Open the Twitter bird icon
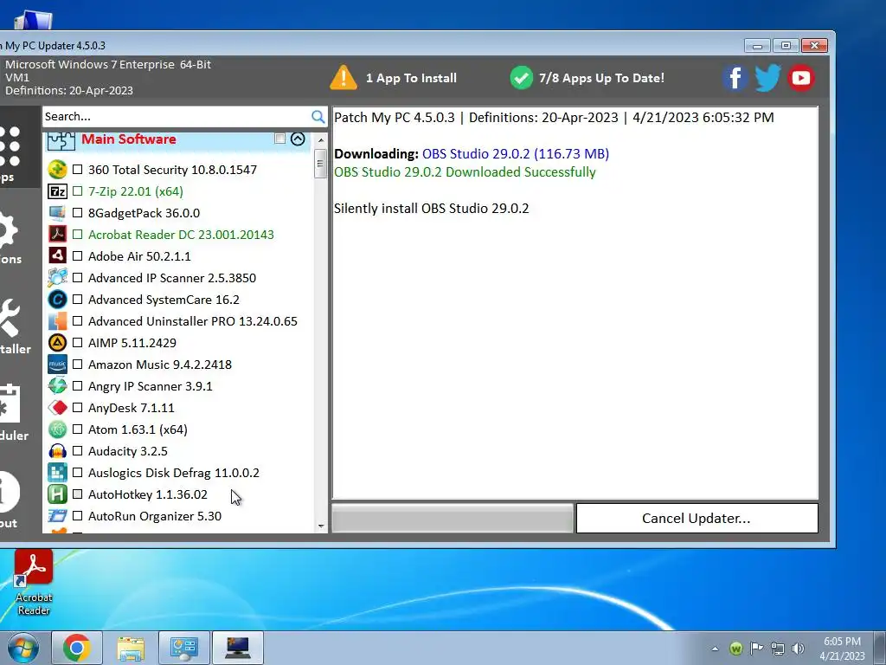This screenshot has width=886, height=665. 767,78
